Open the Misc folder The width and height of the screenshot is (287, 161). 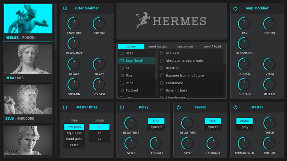tap(137, 76)
